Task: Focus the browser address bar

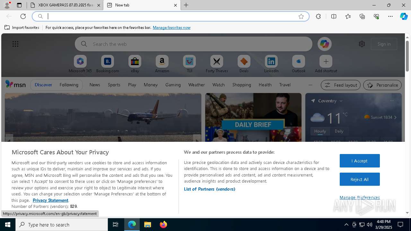Action: [171, 16]
